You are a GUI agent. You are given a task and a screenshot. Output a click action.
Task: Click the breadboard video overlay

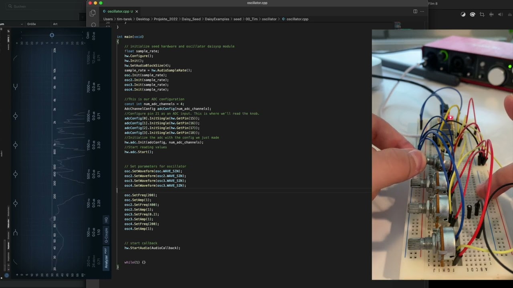tap(442, 154)
